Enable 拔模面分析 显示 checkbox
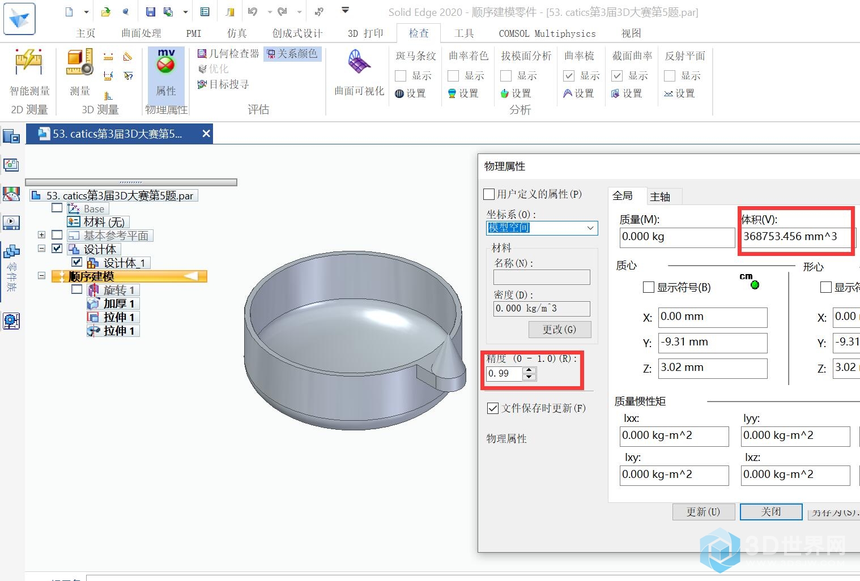860x581 pixels. click(506, 76)
